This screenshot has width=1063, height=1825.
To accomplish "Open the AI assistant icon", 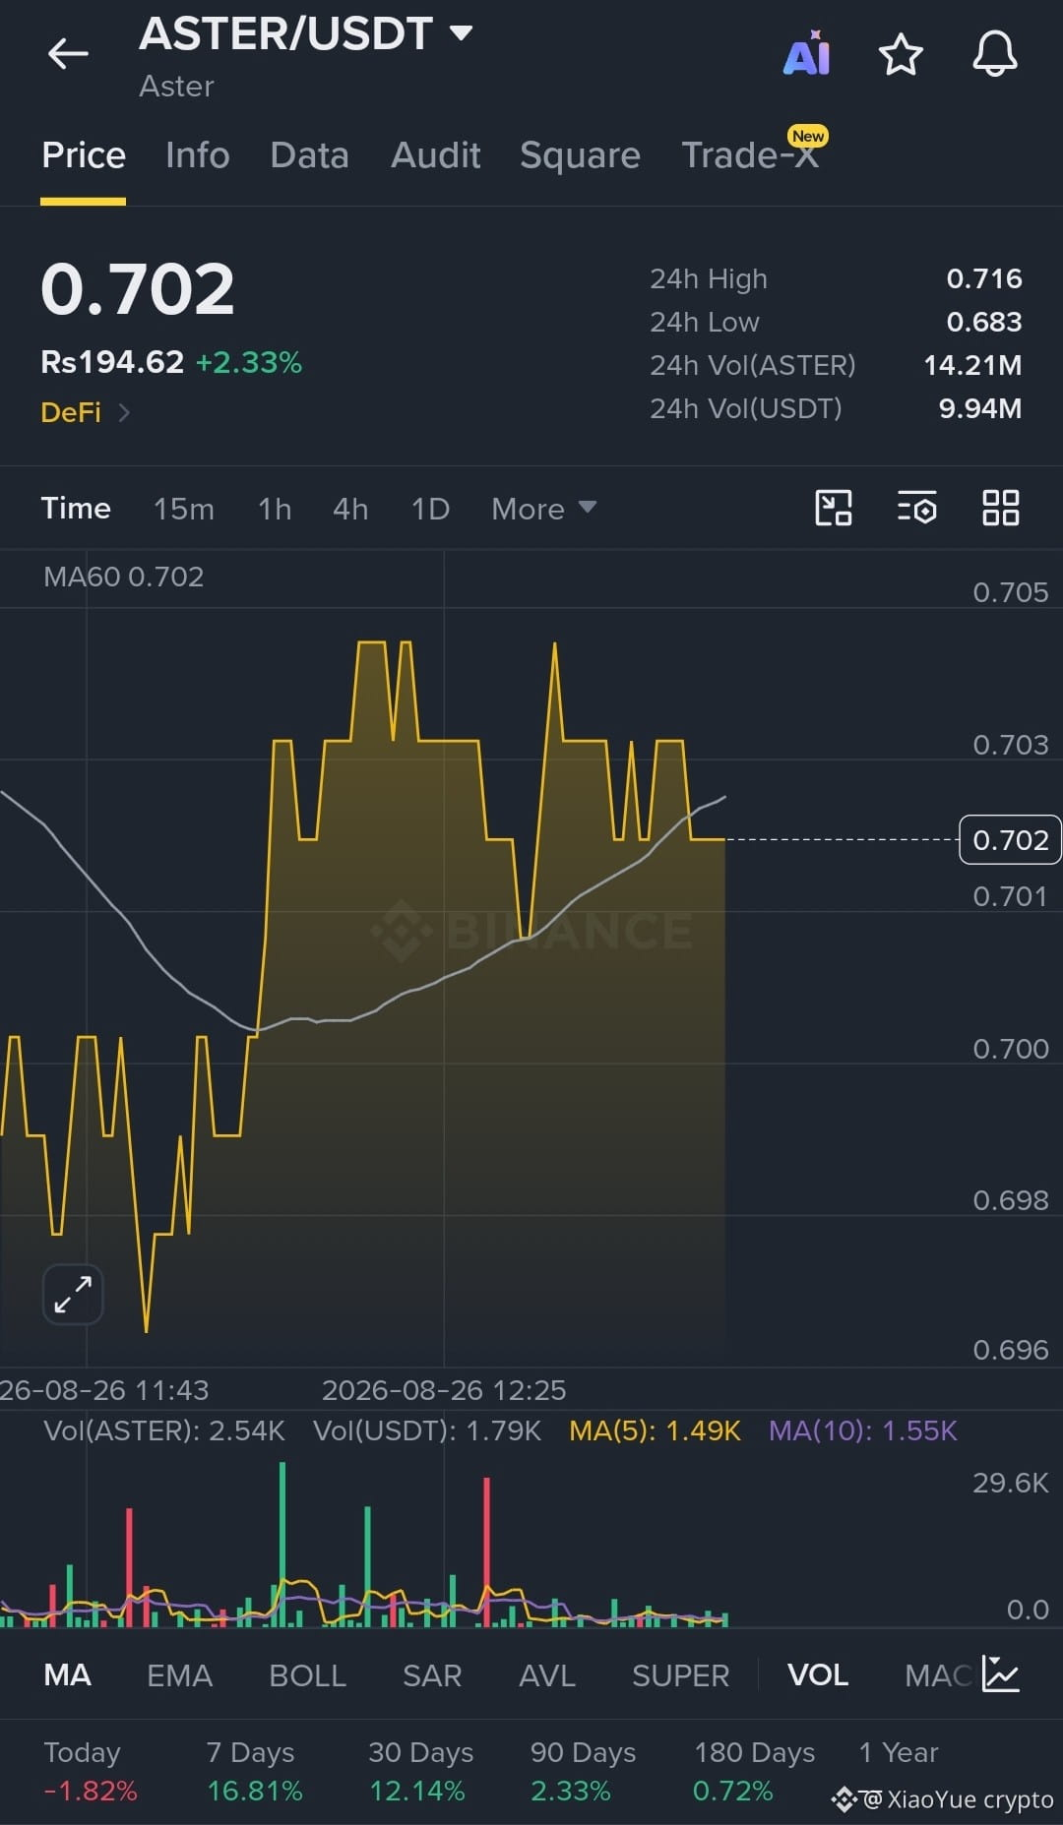I will coord(807,53).
